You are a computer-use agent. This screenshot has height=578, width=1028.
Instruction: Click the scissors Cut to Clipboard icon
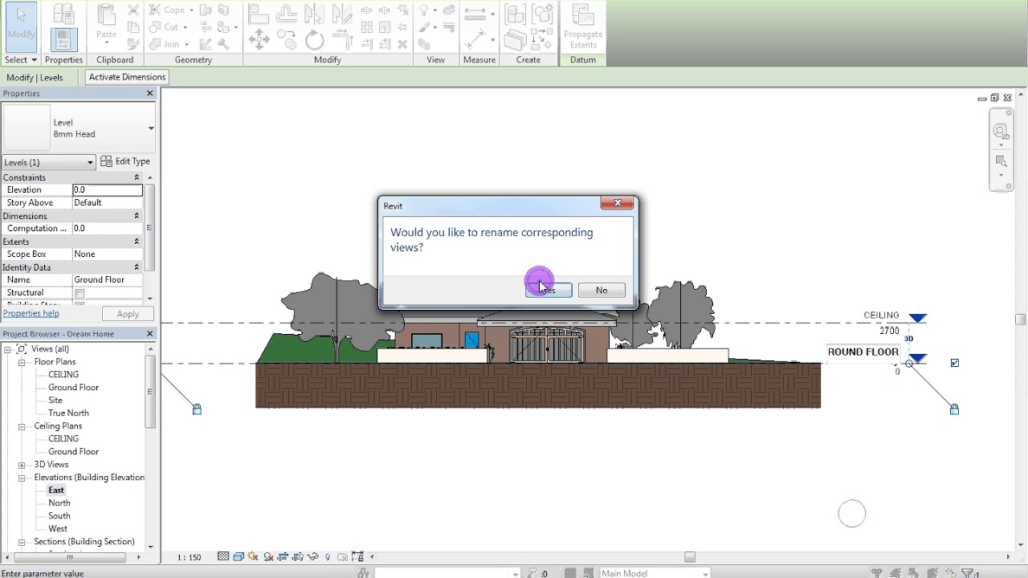pos(133,10)
